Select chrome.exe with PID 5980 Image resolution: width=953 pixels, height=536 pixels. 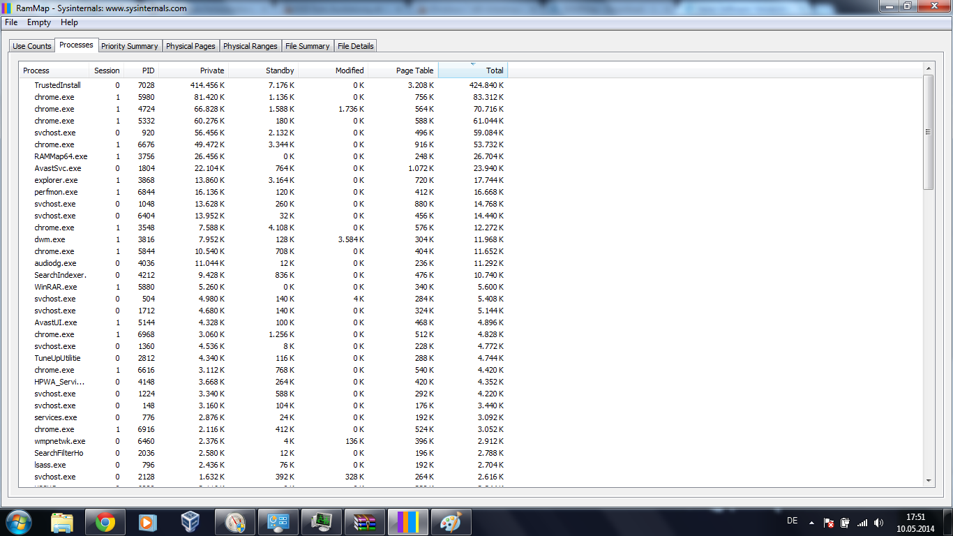tap(264, 97)
